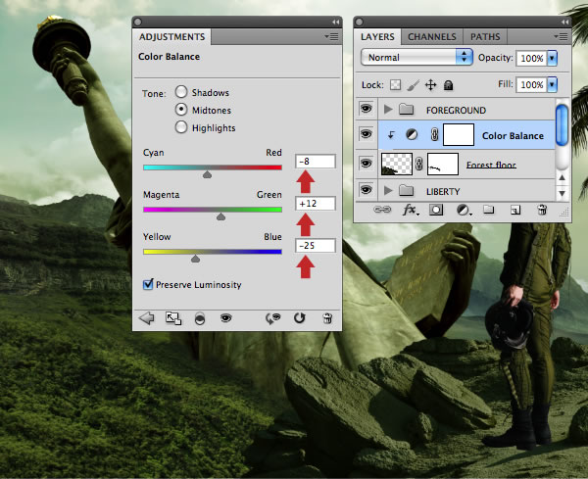Click Yellow-Blue slider track
Viewport: 588px width, 479px height.
(x=213, y=252)
